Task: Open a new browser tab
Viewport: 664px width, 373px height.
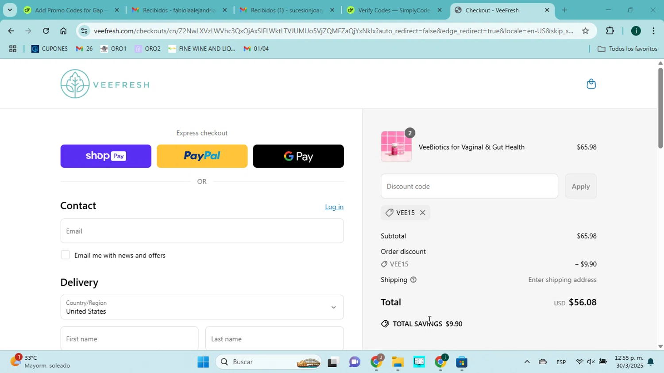Action: 564,10
